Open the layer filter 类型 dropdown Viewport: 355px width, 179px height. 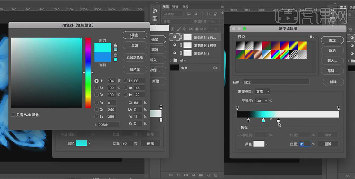tap(173, 14)
